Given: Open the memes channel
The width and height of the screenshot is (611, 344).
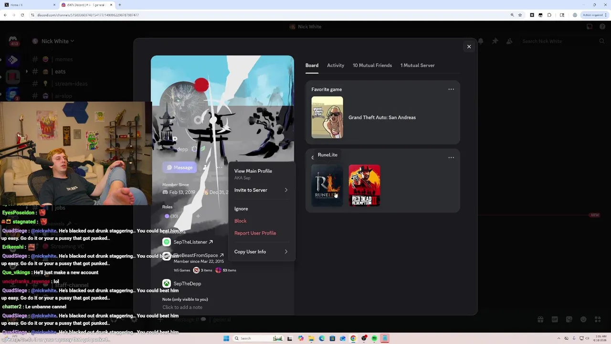Looking at the screenshot, I should click(63, 59).
